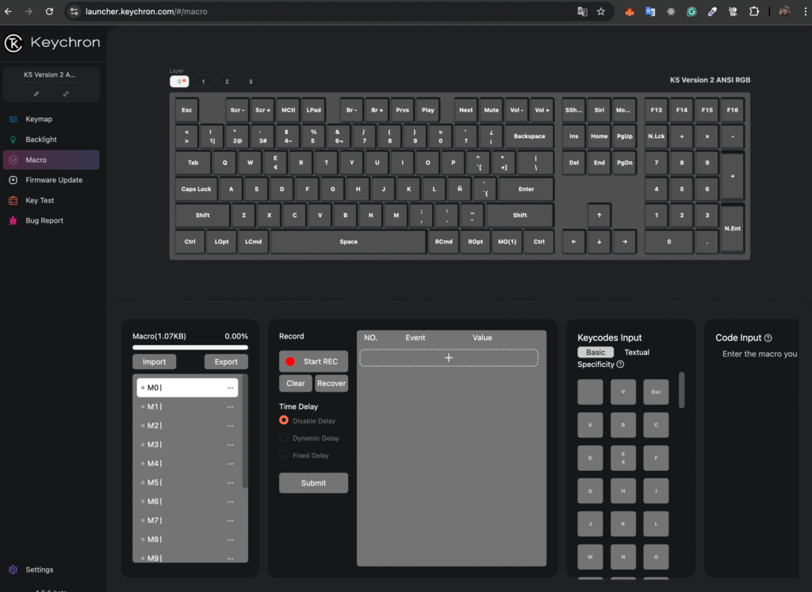Select keyboard layer 3 tab
The width and height of the screenshot is (812, 592).
[x=251, y=82]
